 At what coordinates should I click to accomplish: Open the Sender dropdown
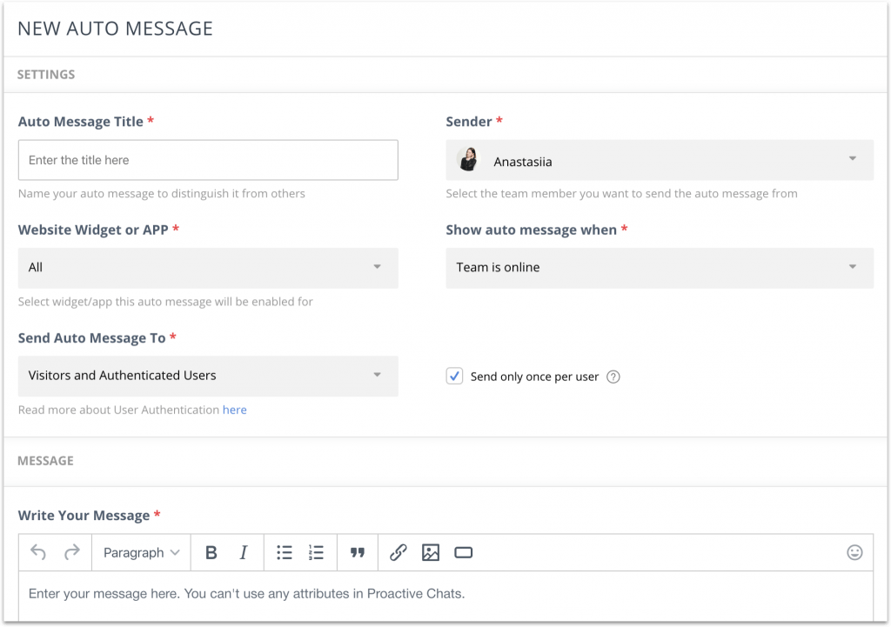[660, 160]
